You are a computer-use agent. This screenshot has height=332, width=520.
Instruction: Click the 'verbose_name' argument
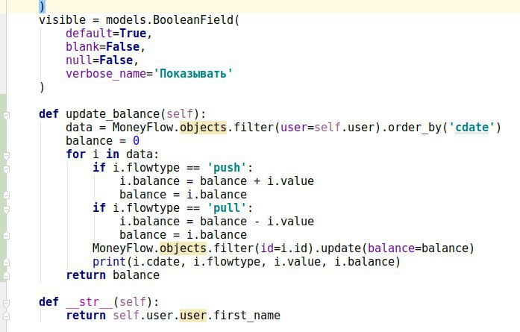(106, 73)
